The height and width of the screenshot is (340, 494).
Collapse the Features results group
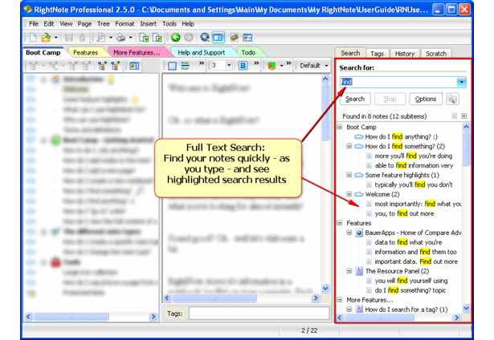[x=340, y=223]
